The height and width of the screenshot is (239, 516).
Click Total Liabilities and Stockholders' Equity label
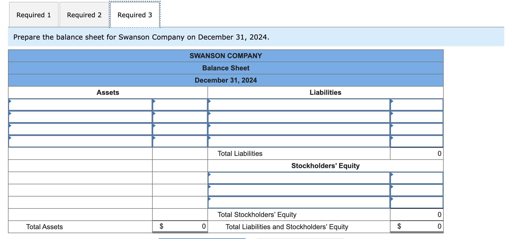[287, 227]
